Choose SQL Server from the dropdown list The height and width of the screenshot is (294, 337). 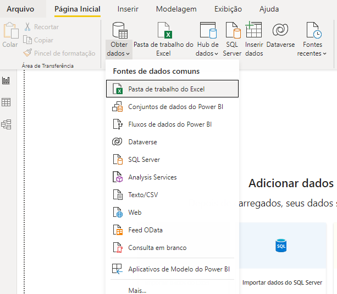coord(172,160)
